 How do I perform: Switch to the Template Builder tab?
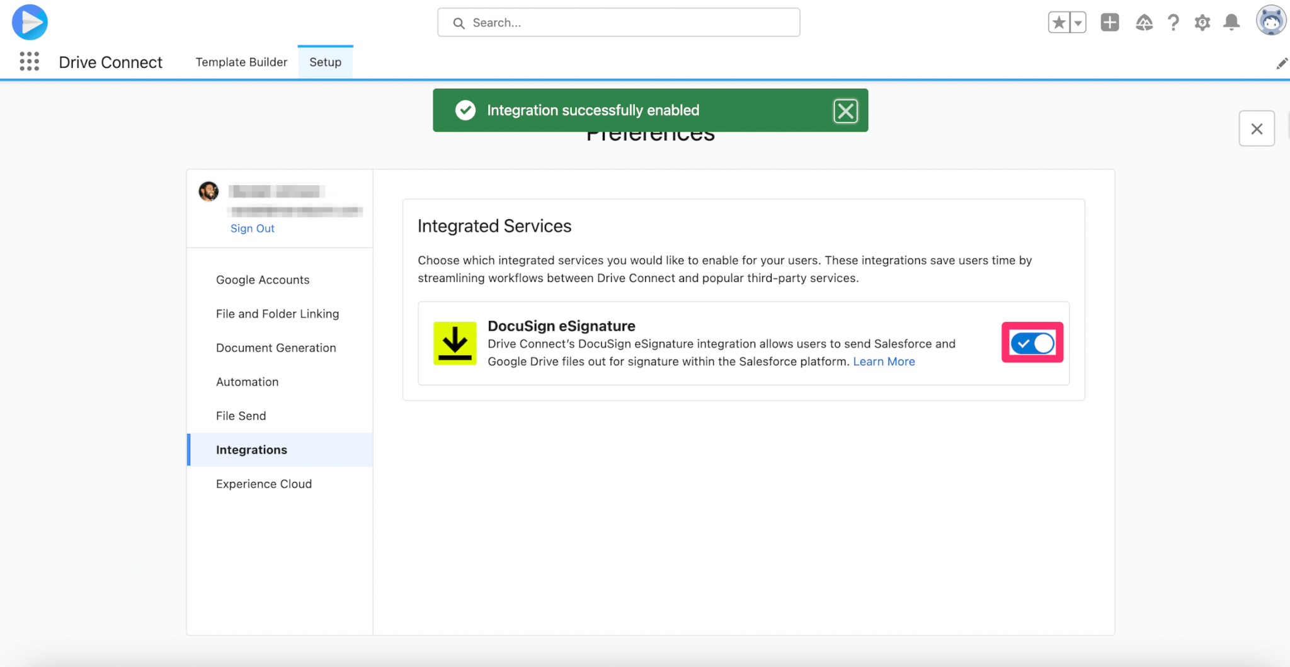(x=241, y=62)
